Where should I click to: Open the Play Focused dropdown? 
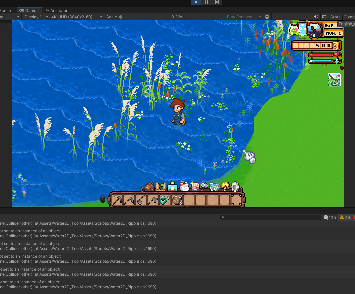coord(243,17)
